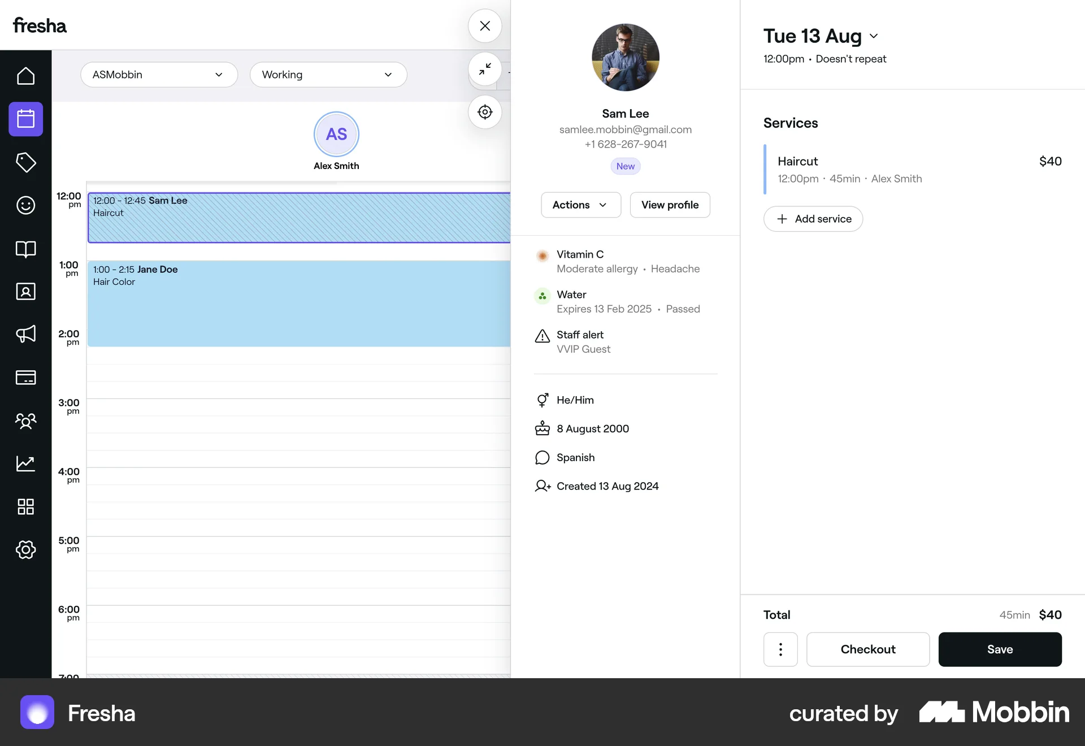Open Marketing megaphone icon
Image resolution: width=1085 pixels, height=746 pixels.
[x=25, y=334]
